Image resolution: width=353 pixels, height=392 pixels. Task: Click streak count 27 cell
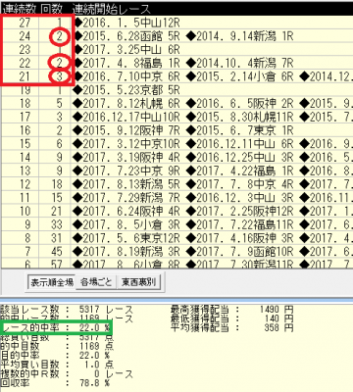click(25, 23)
